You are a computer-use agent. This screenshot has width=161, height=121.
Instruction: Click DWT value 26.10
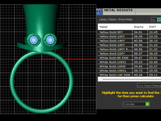click(153, 41)
